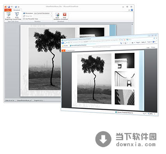Click the Favorites button in browser
Screen dimensions: 166x154
coord(65,46)
